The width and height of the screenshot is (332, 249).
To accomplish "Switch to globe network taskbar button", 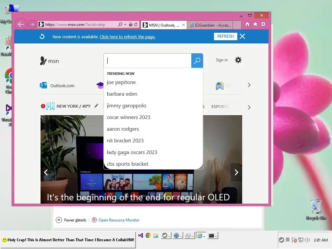I will pyautogui.click(x=177, y=235).
